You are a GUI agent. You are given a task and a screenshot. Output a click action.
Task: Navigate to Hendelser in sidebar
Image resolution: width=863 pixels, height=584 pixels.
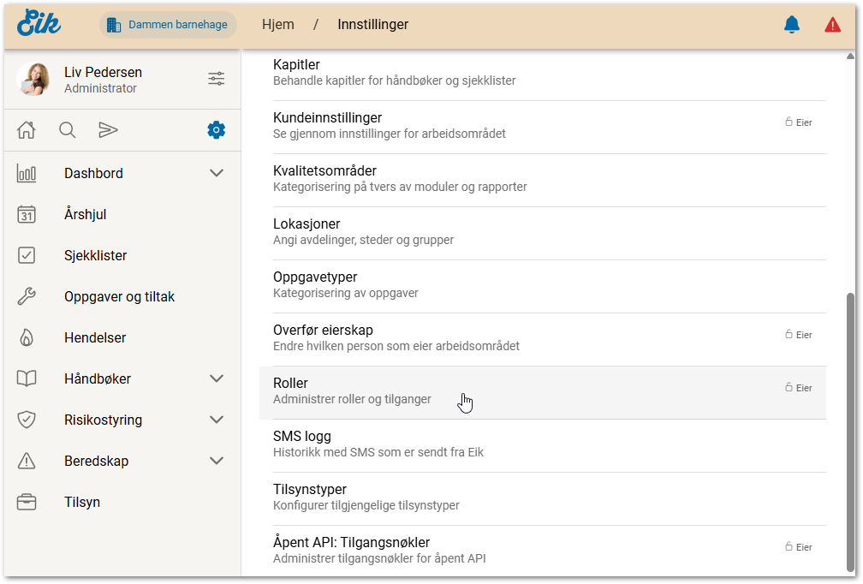click(x=95, y=337)
